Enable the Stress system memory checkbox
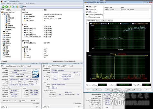The image size is (153, 109). [89, 15]
